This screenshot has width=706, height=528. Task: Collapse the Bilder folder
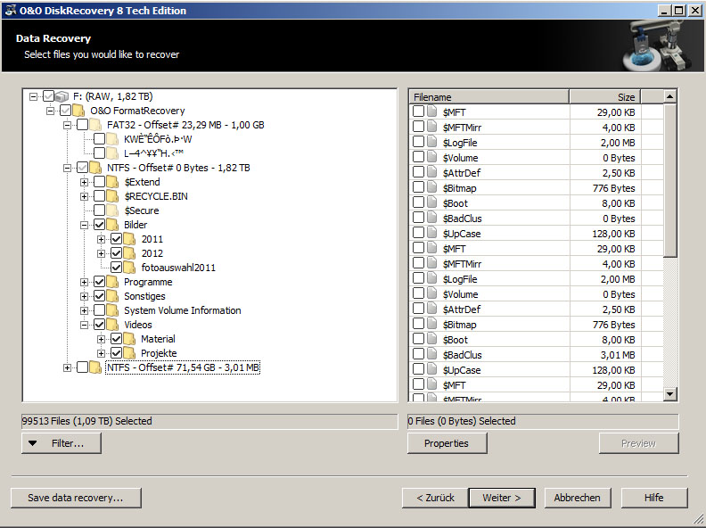84,225
